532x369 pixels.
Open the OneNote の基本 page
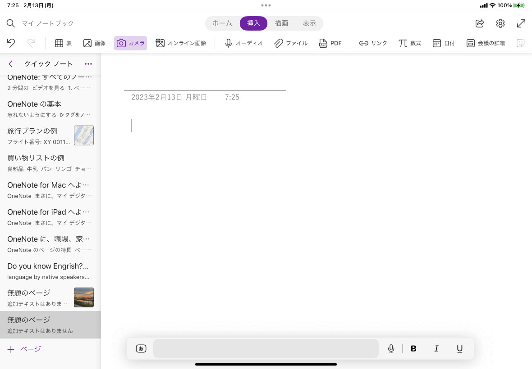50,109
